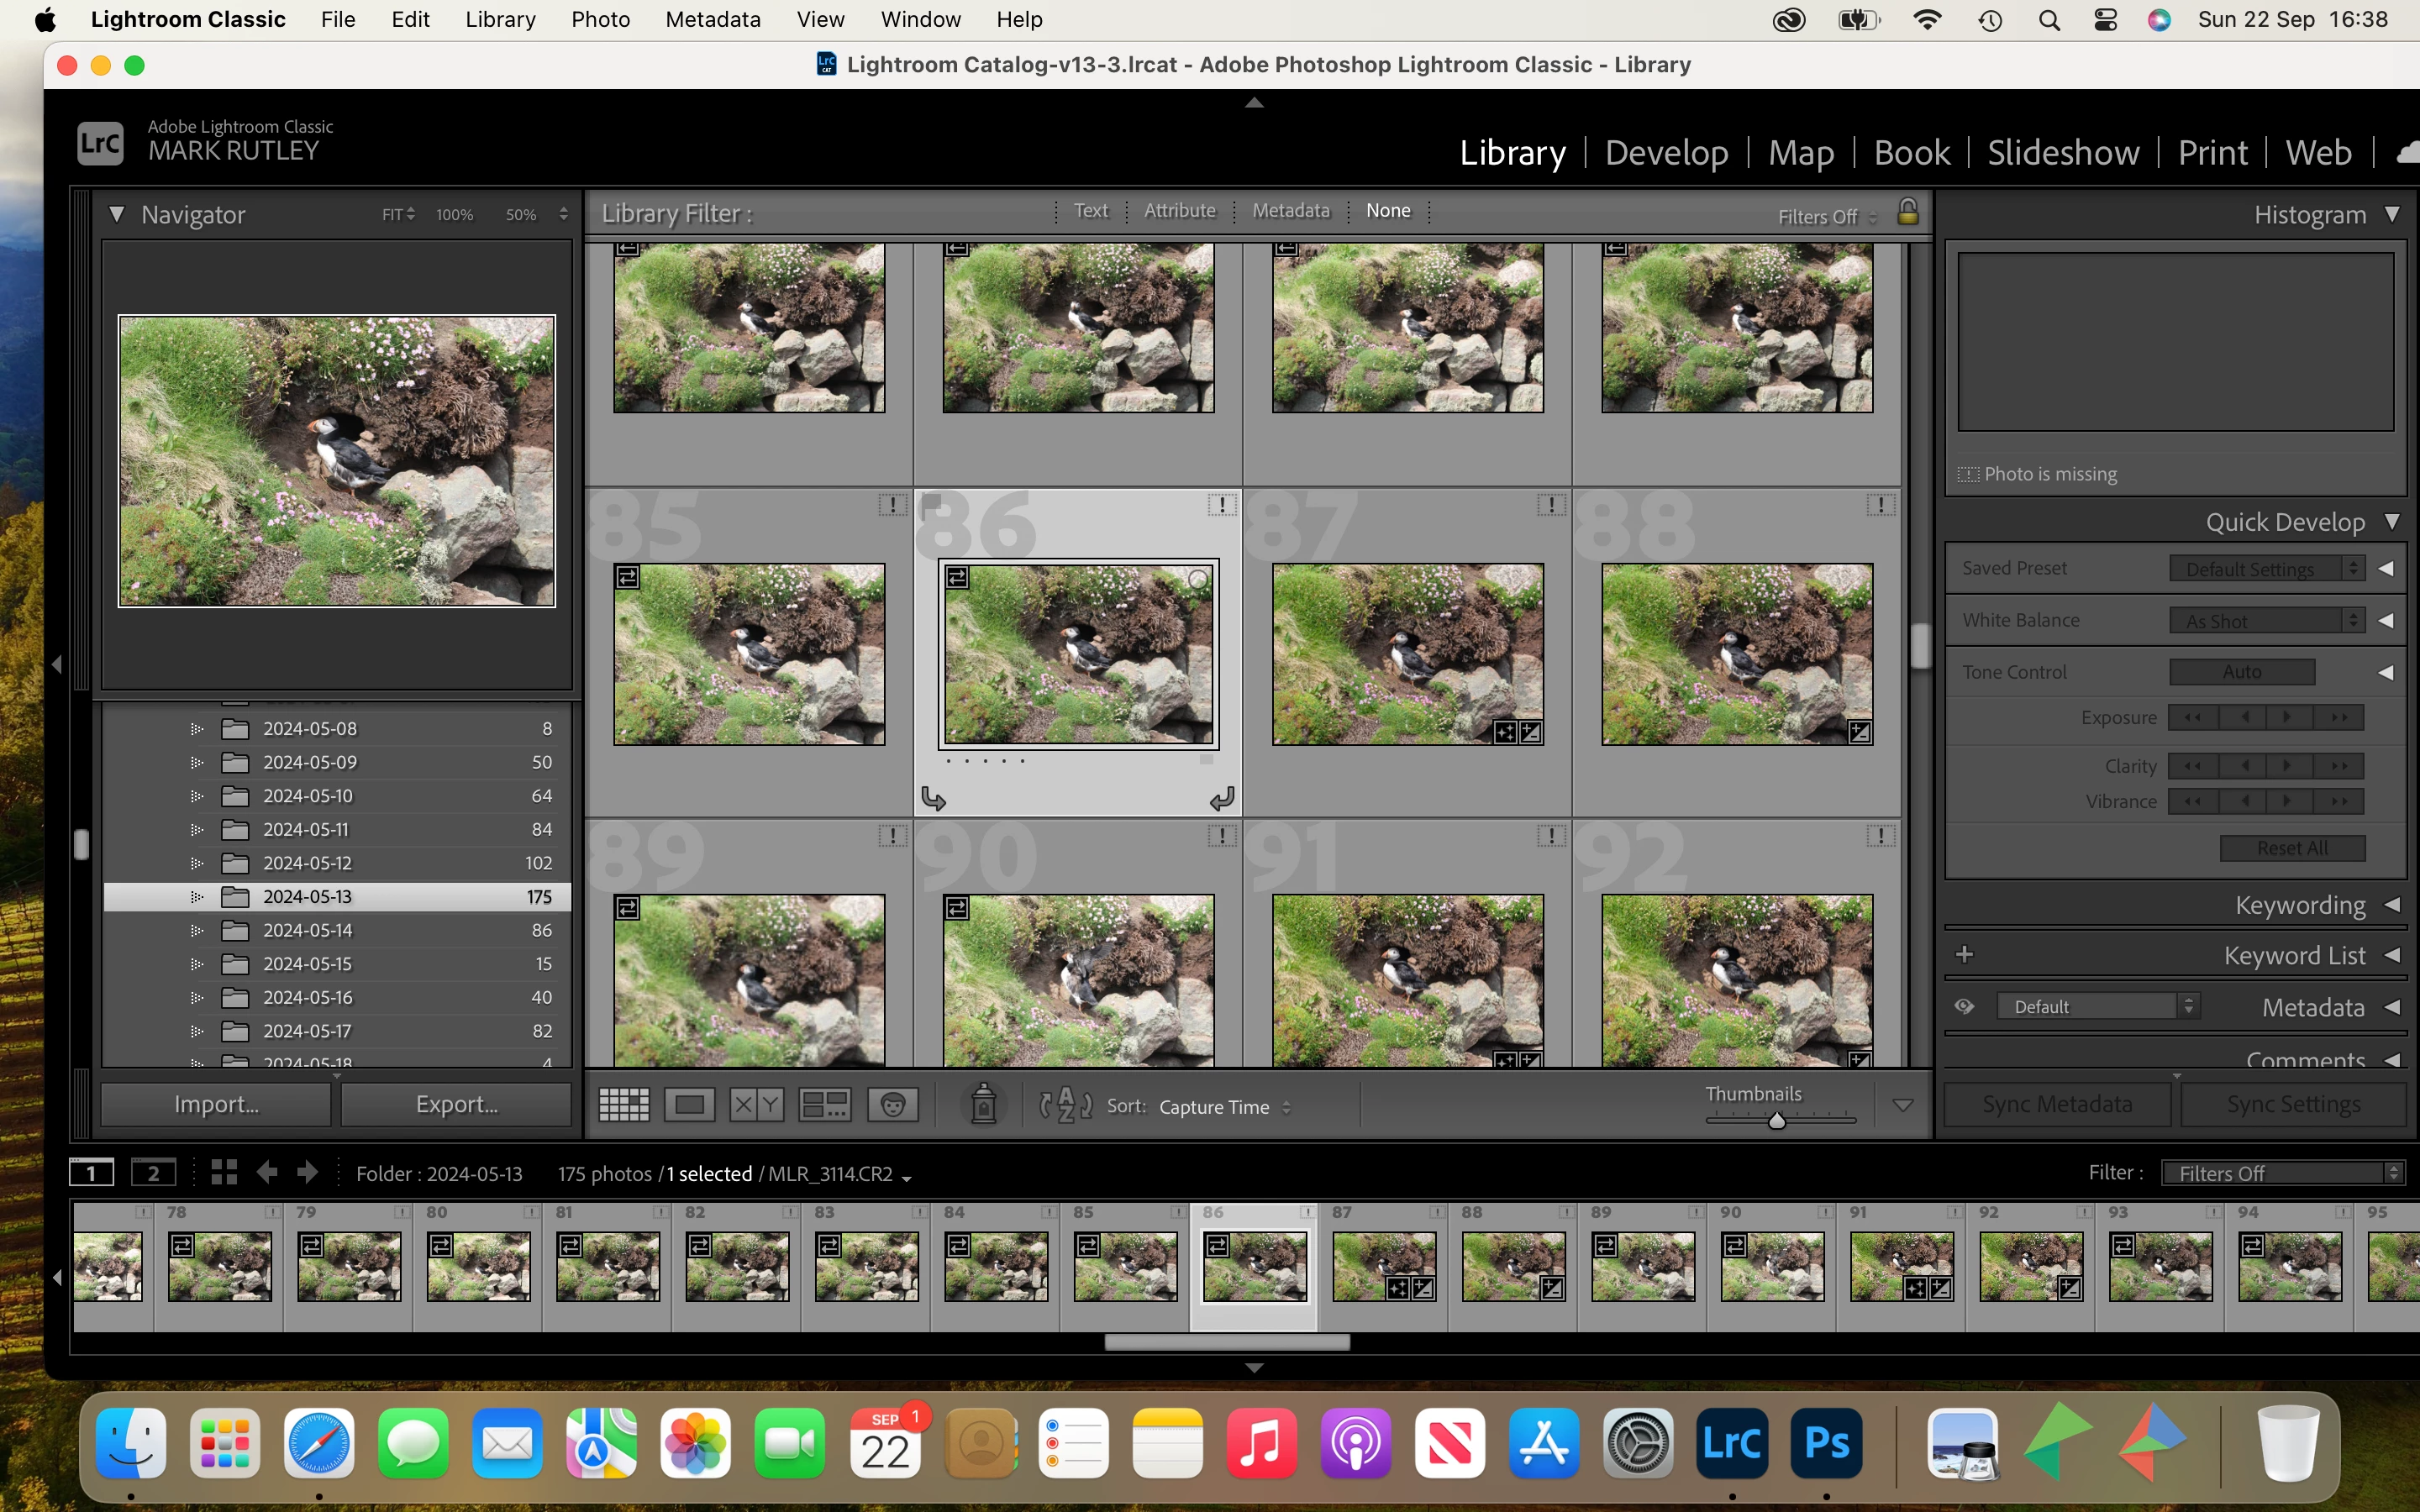The height and width of the screenshot is (1512, 2420).
Task: Open the Metadata menu in menu bar
Action: 712,19
